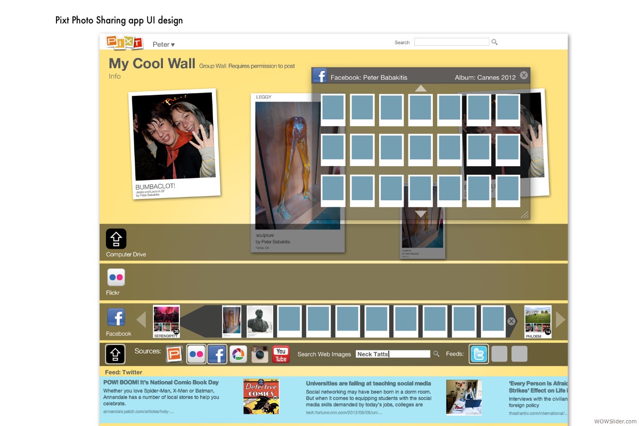Open the Flickr source row icon
This screenshot has width=639, height=426.
pyautogui.click(x=116, y=277)
